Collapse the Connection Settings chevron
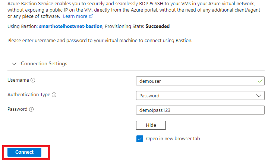 [x=14, y=64]
